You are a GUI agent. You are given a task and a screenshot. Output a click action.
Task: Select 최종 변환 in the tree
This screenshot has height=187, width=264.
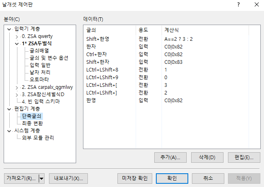32,124
